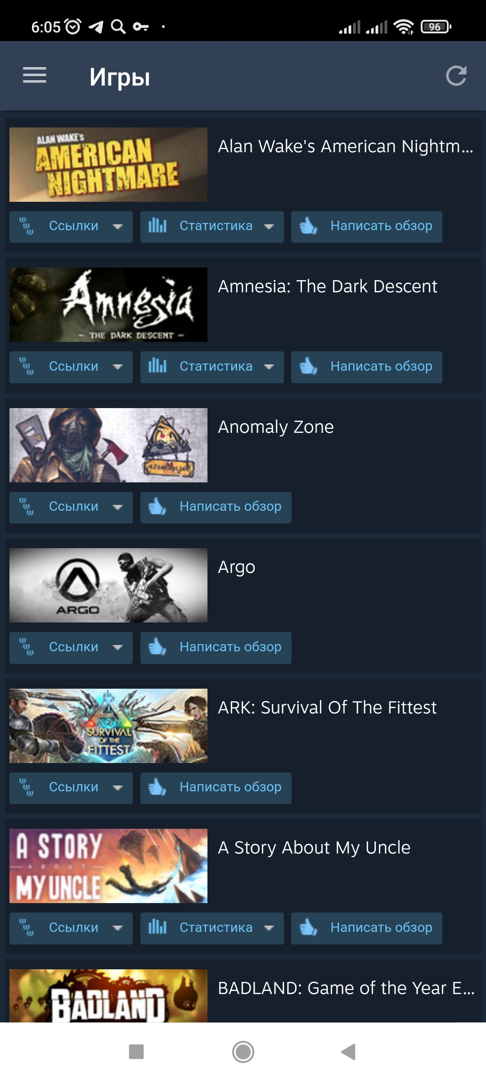Viewport: 486px width, 1081px height.
Task: Open the Anomaly Zone game title
Action: [x=276, y=427]
